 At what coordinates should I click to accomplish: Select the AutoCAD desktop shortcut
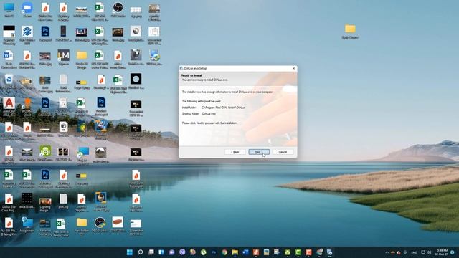point(9,107)
